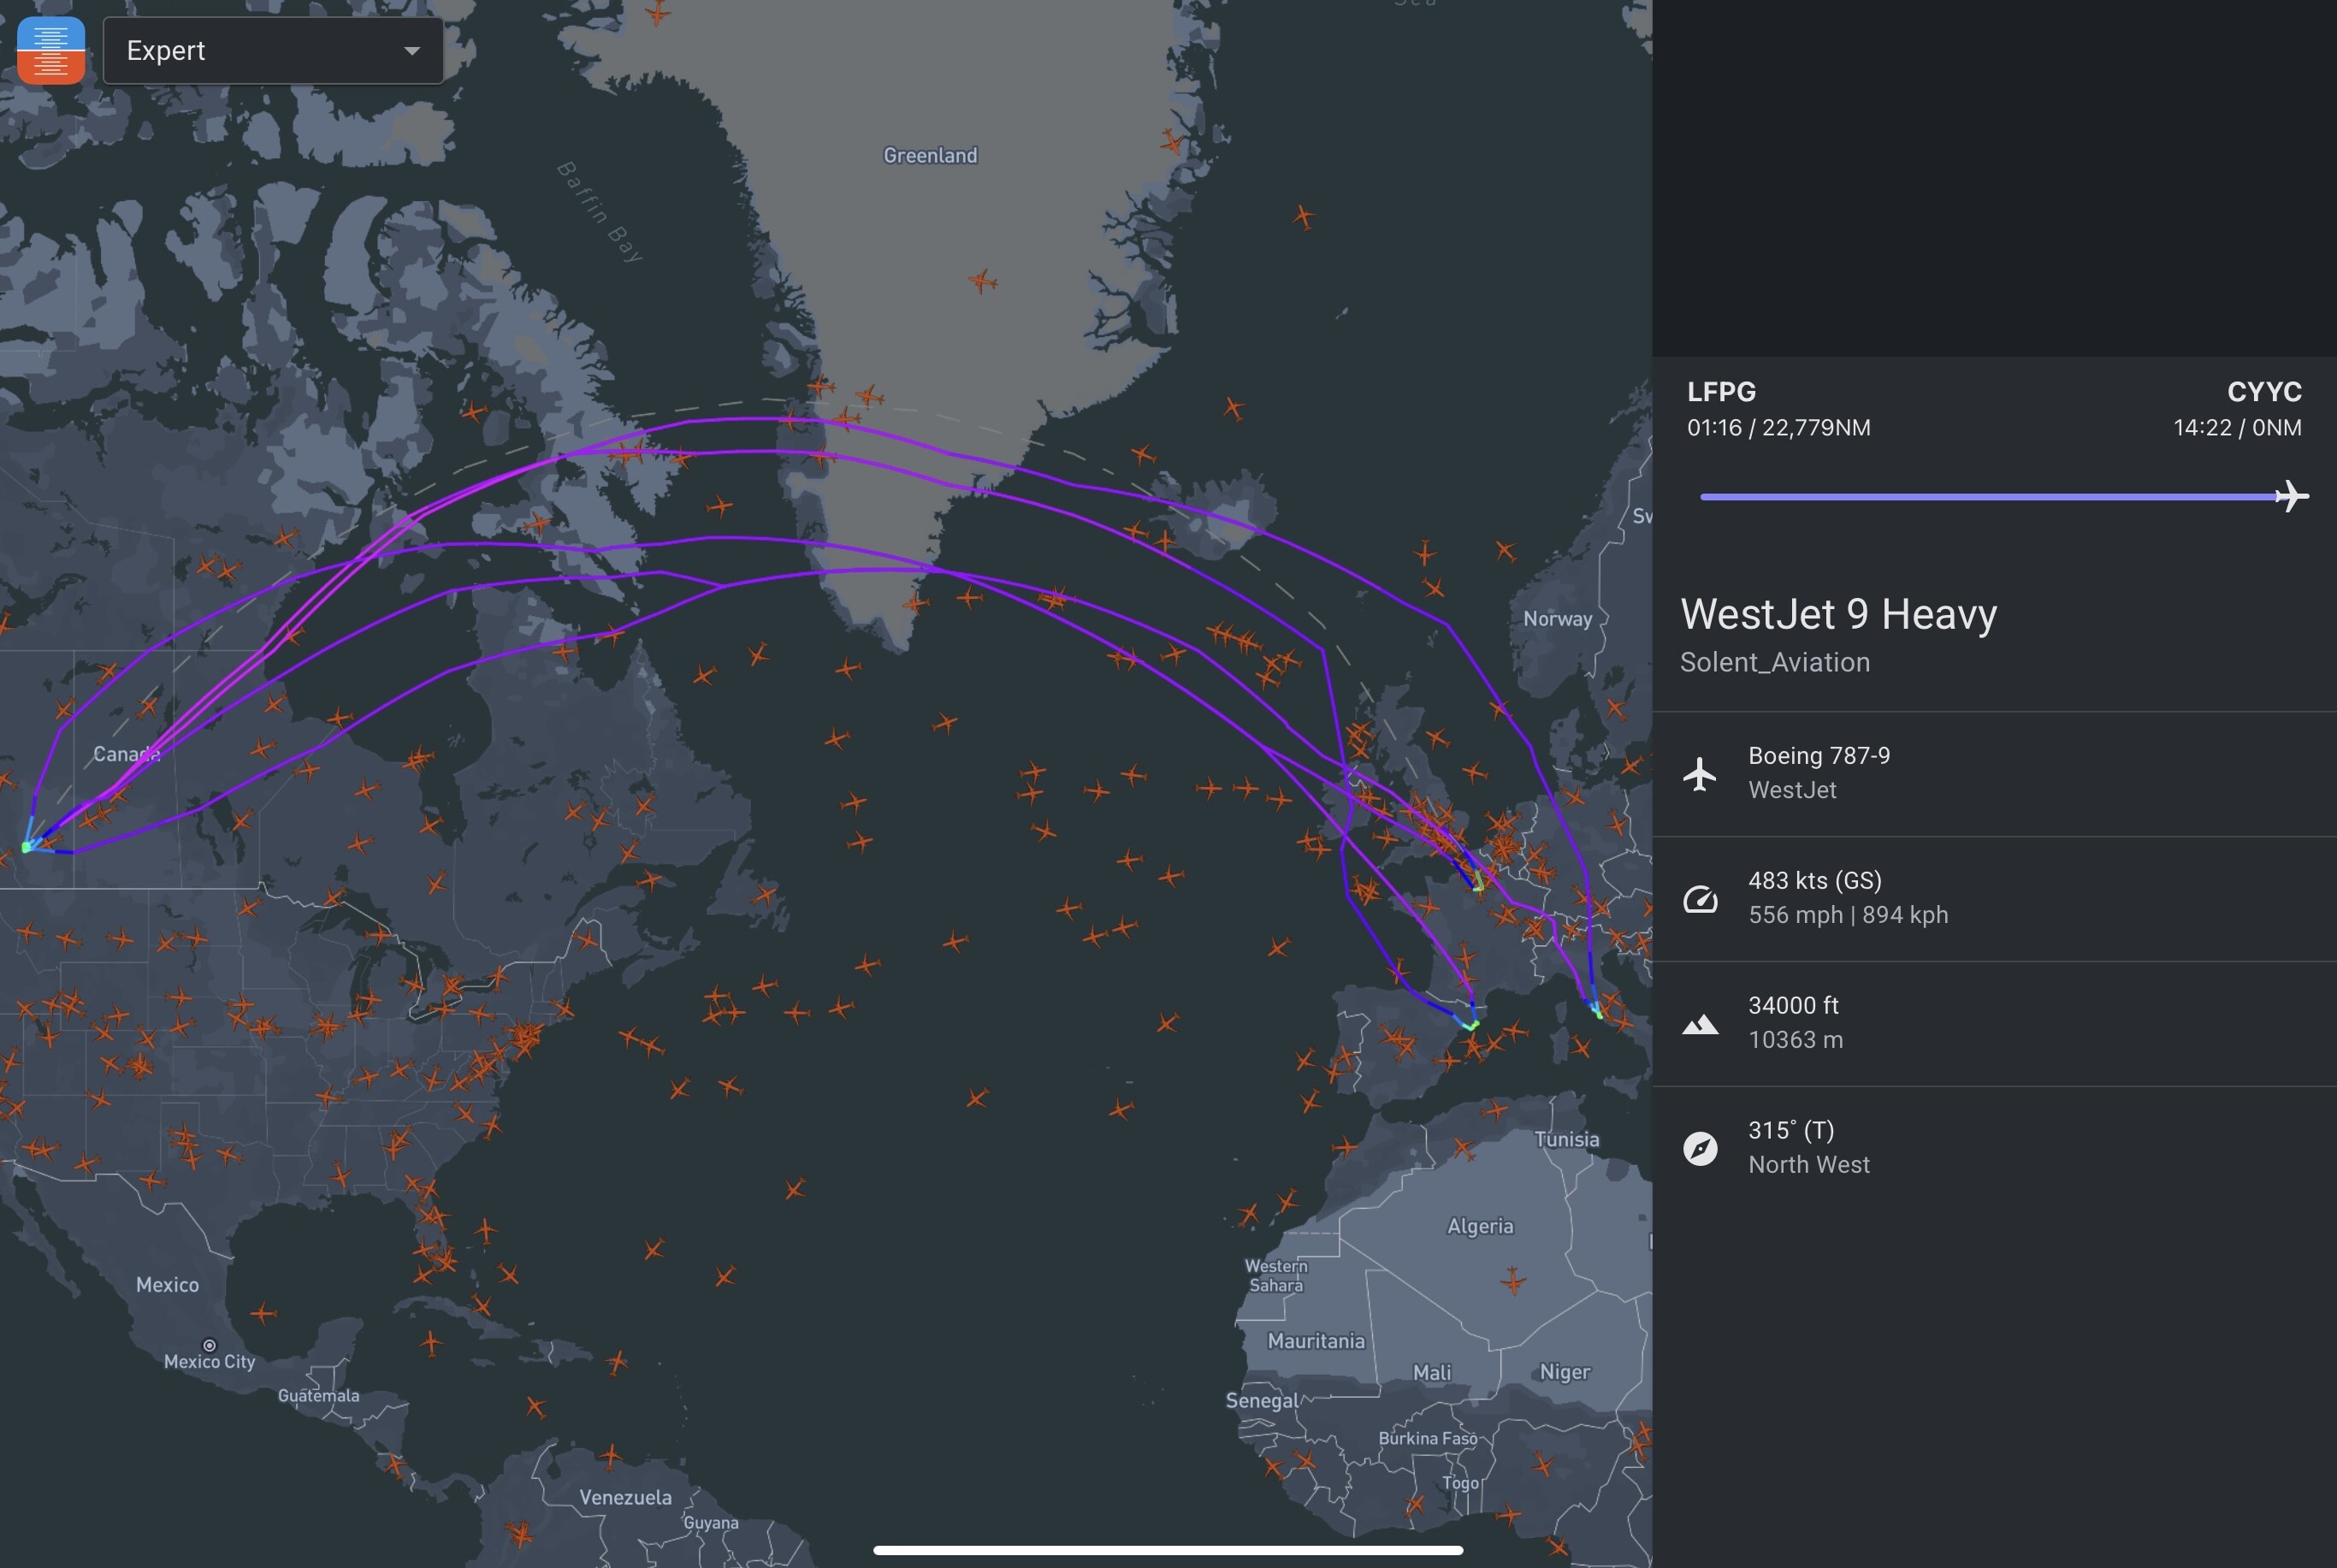Click the WestJet 9 Heavy callsign title
2337x1568 pixels.
1838,614
